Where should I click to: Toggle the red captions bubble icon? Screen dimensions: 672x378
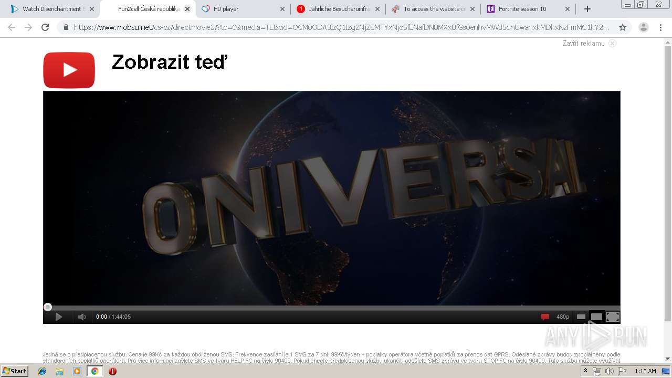pos(545,317)
